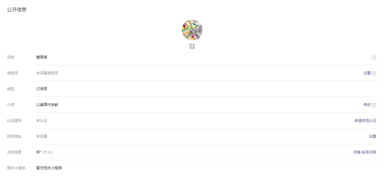This screenshot has height=183, width=387.
Task: Click the circular account avatar image
Action: point(192,30)
